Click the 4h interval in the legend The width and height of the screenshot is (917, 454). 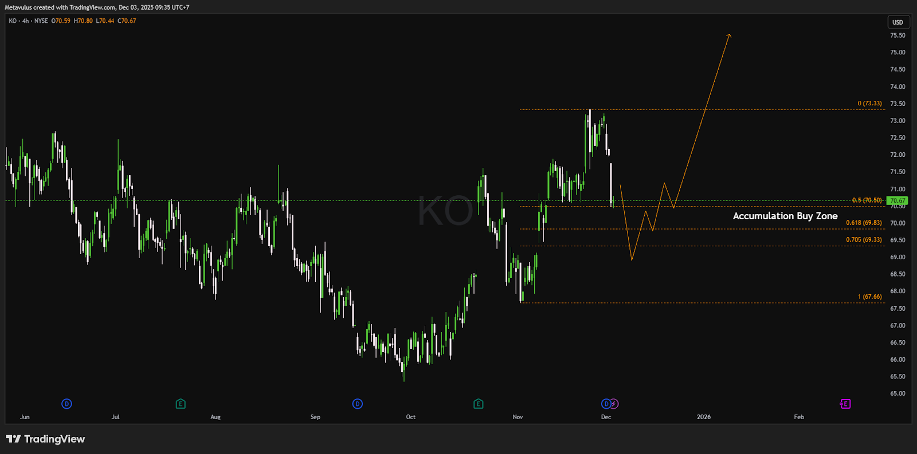click(x=25, y=21)
